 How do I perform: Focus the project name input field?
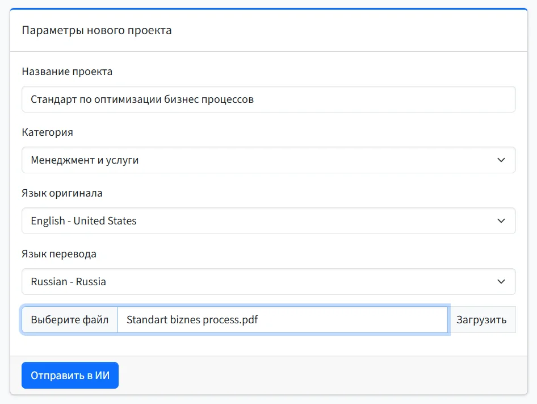pyautogui.click(x=341, y=99)
